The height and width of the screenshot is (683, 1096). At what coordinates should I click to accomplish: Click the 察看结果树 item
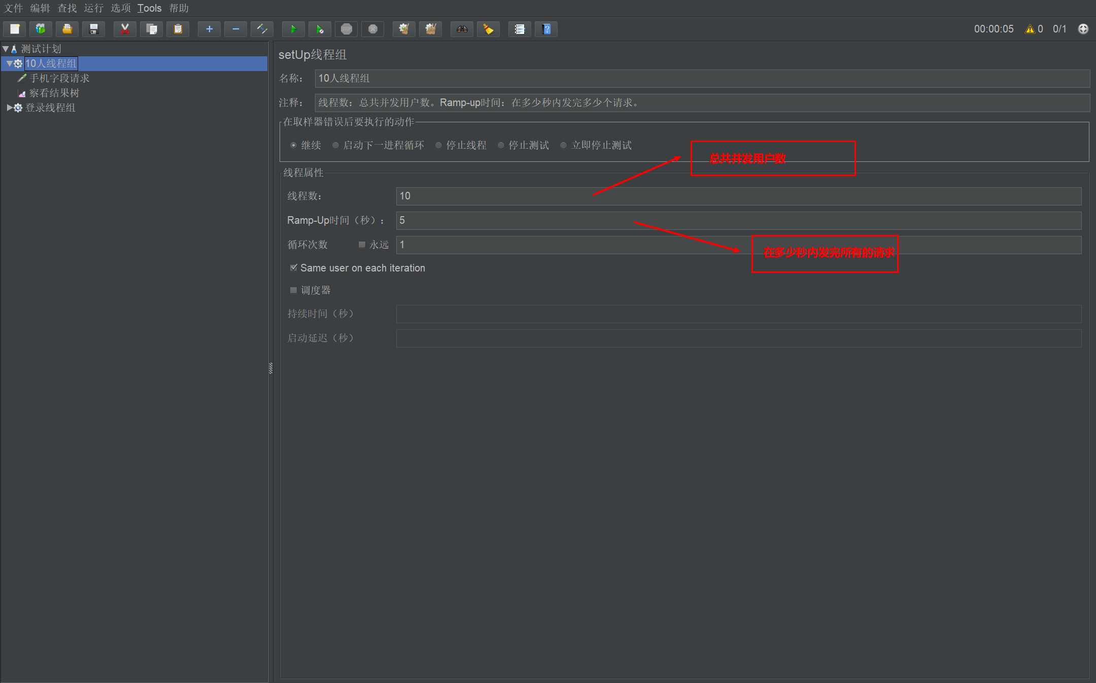[x=55, y=92]
